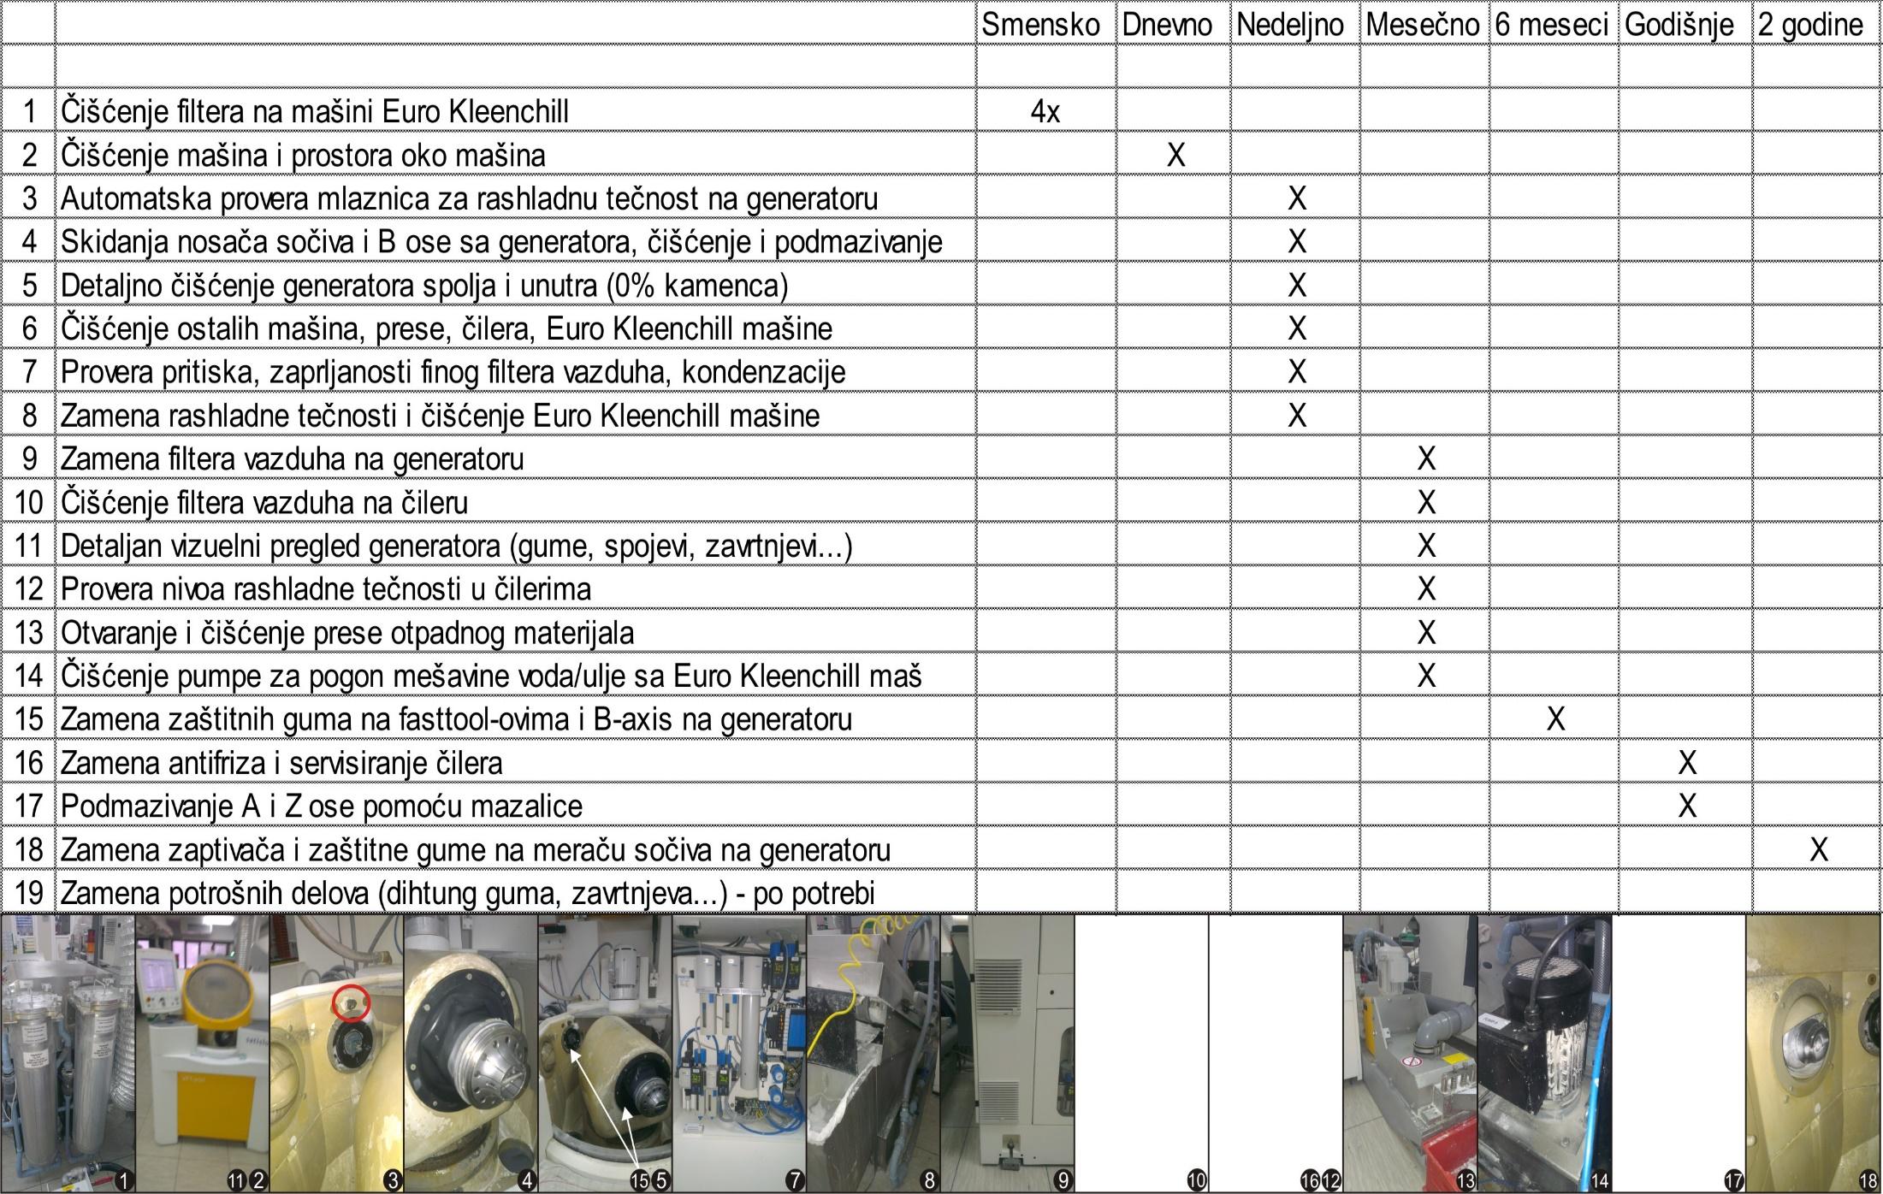Click the X for Automatska provera mlaznica row
1883x1194 pixels.
pos(1297,198)
